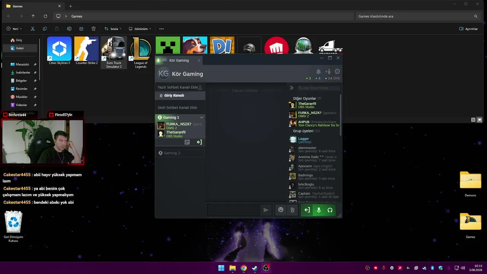Screen dimensions: 487x274
Task: Open Google Chrome from the taskbar
Action: click(x=243, y=268)
